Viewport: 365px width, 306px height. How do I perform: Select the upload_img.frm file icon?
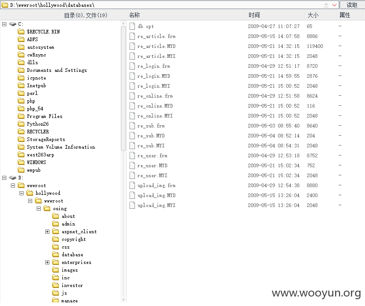tap(132, 185)
